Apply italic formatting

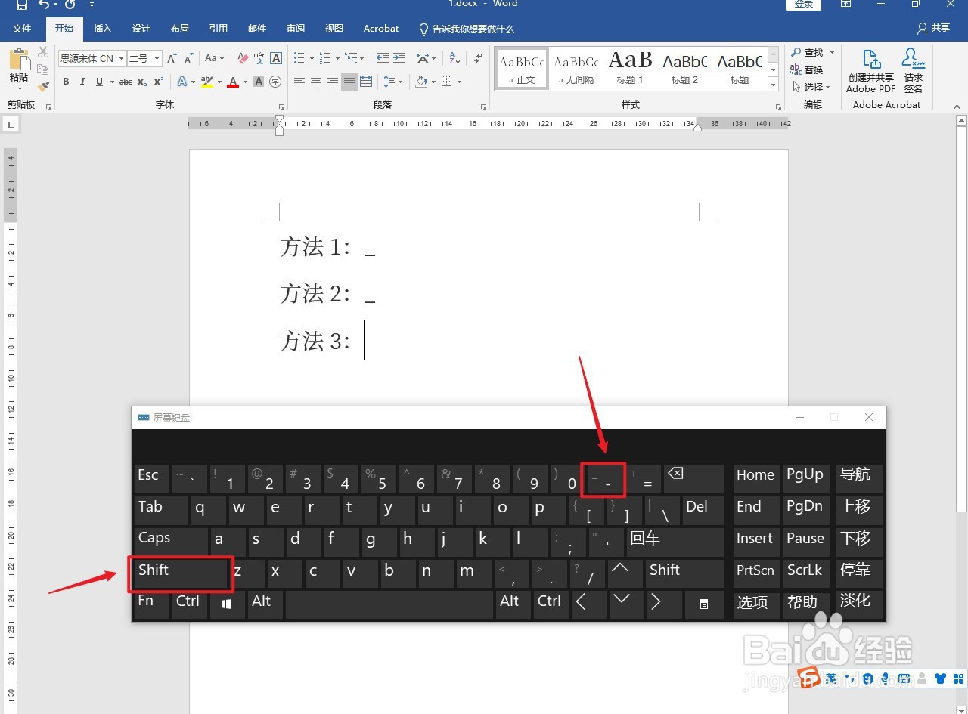pos(82,81)
